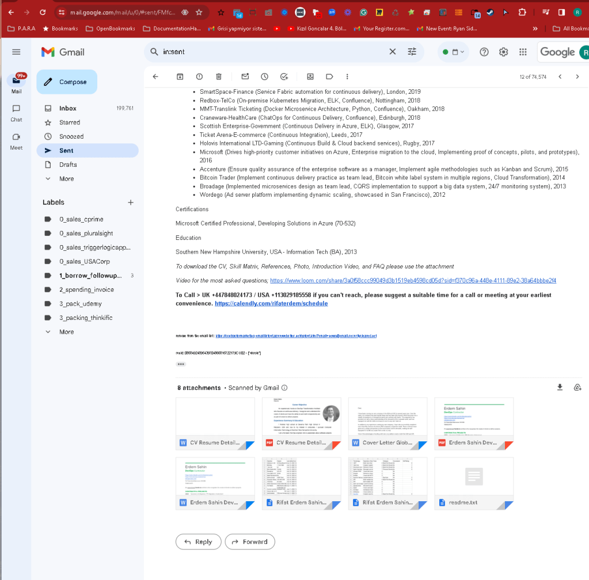The height and width of the screenshot is (580, 589).
Task: Open the Snoozed folder
Action: 88,136
